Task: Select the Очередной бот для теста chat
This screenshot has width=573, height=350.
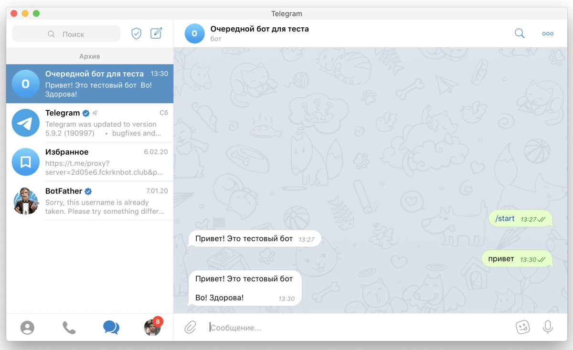Action: pos(90,84)
